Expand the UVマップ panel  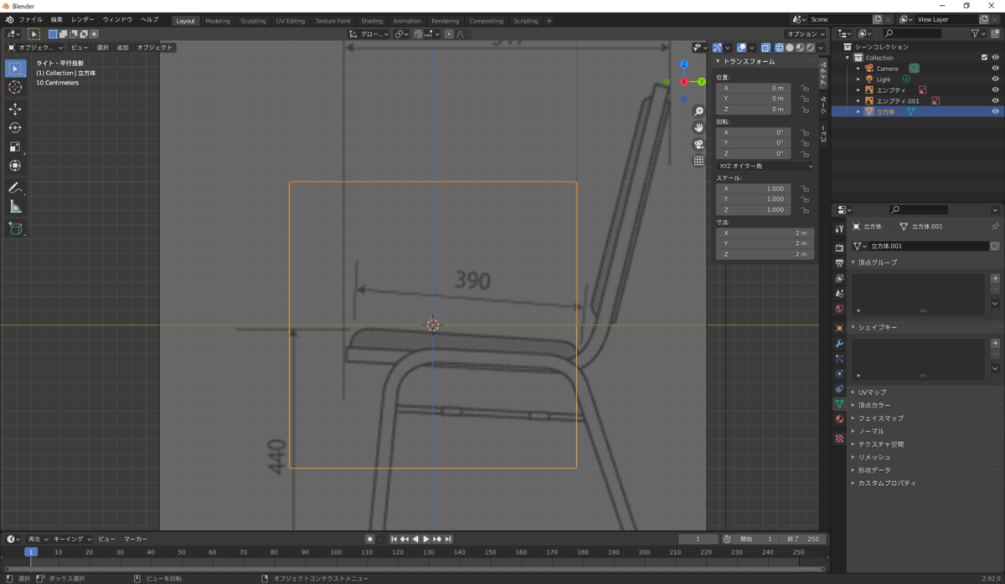pos(872,392)
